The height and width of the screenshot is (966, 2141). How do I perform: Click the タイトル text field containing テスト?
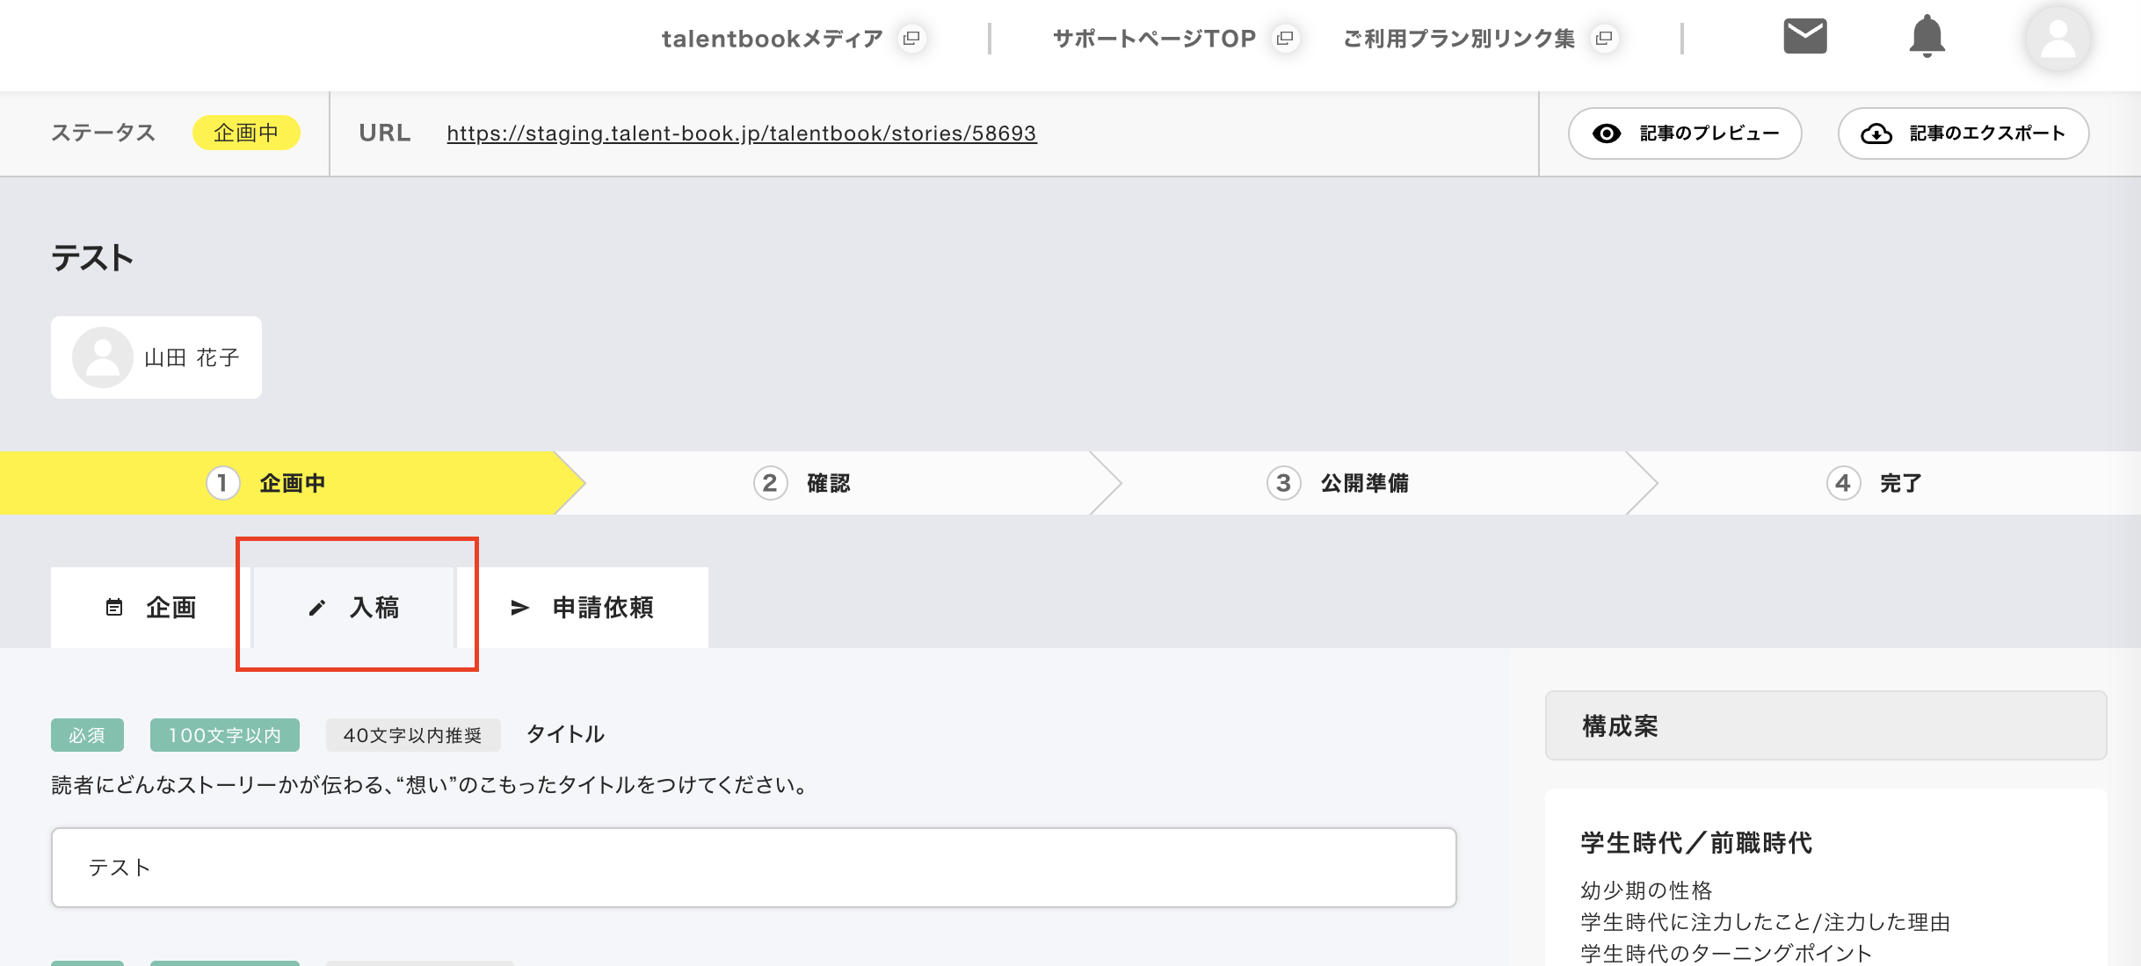pyautogui.click(x=753, y=868)
